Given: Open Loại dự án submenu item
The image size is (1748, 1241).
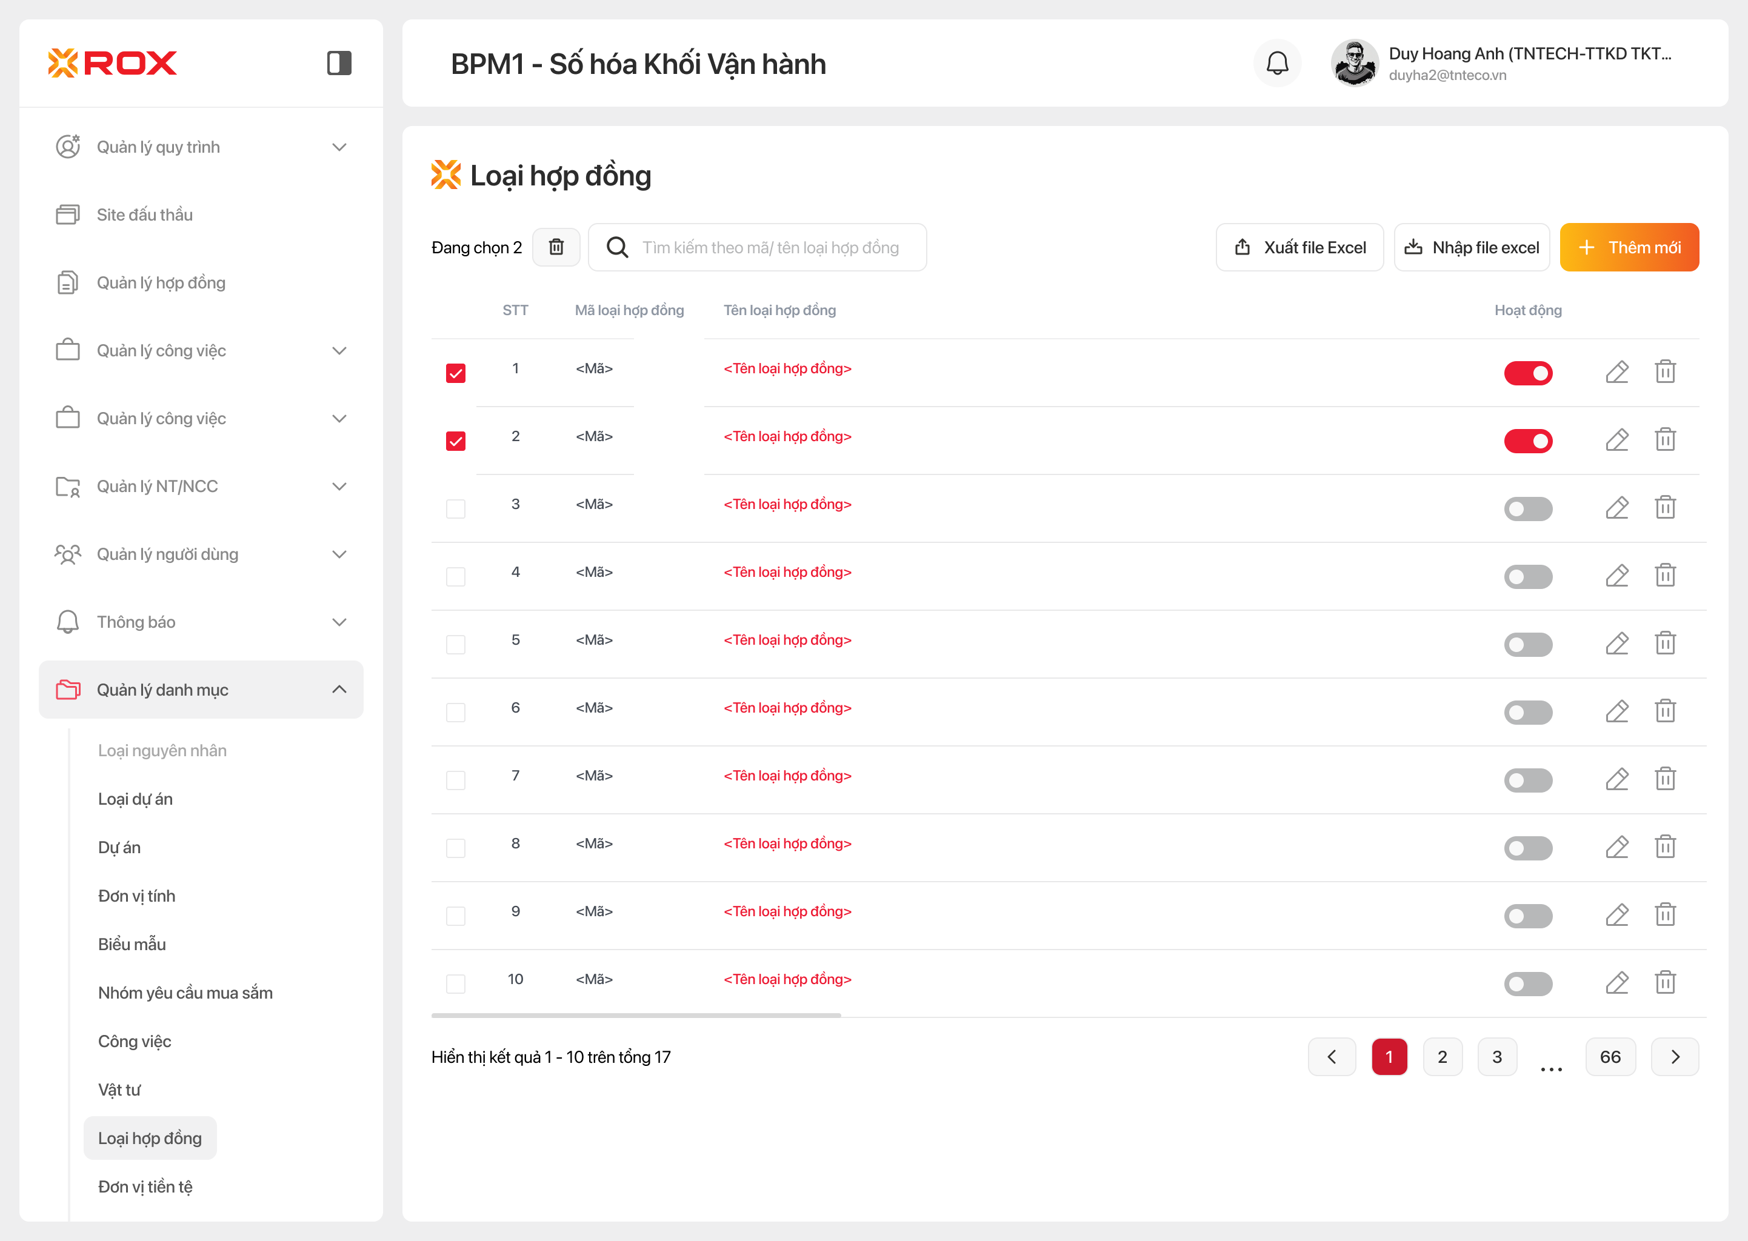Looking at the screenshot, I should [135, 799].
